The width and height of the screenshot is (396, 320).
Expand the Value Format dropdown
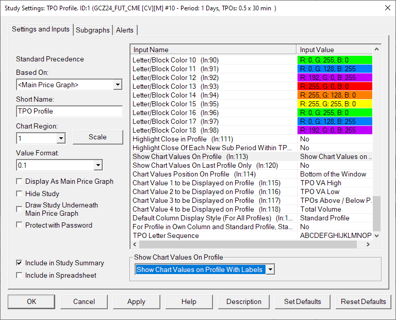[x=98, y=165]
